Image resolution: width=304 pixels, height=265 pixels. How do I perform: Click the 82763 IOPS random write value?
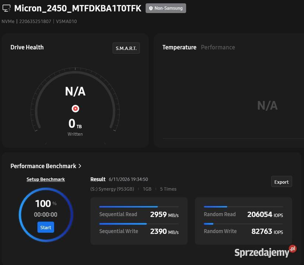click(267, 232)
